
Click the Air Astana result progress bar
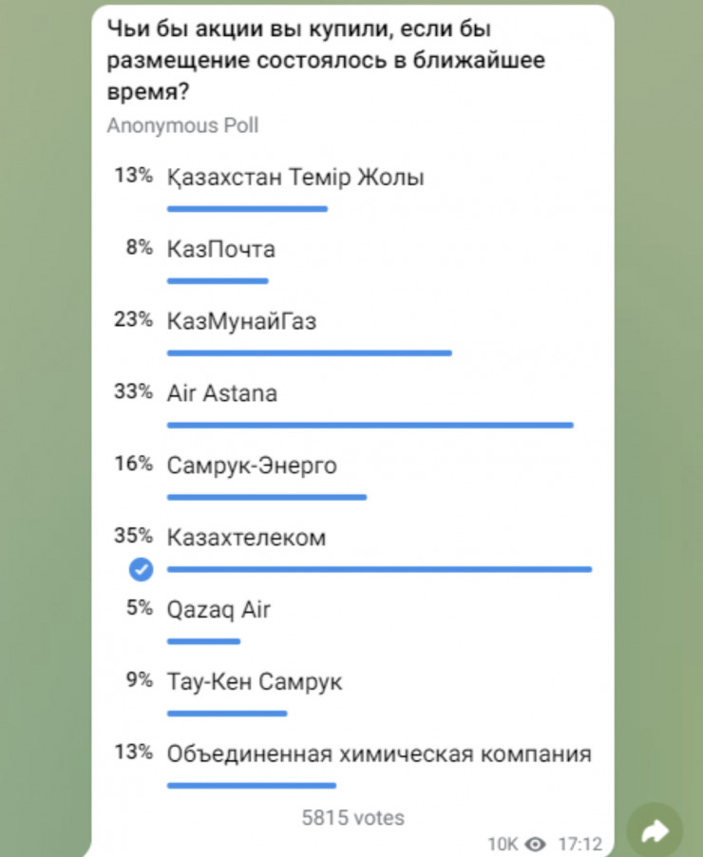coord(370,425)
